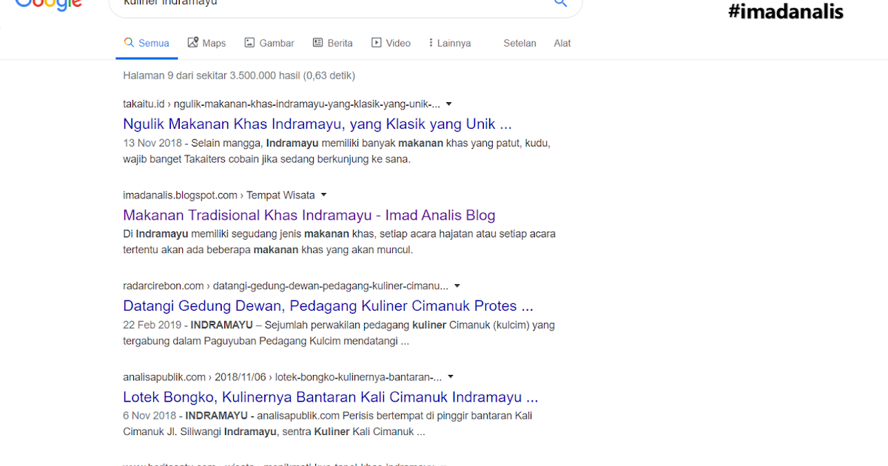Image resolution: width=888 pixels, height=466 pixels.
Task: Click the Video play icon
Action: 376,43
